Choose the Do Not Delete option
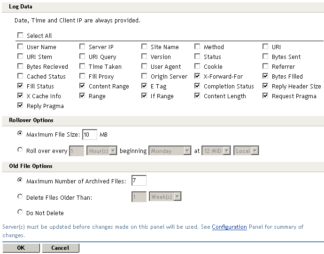 (20, 212)
